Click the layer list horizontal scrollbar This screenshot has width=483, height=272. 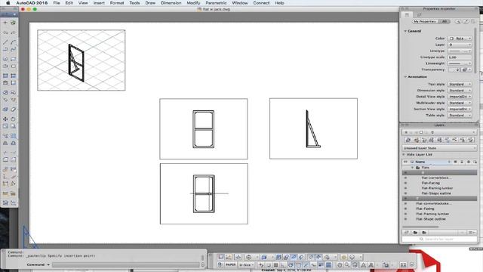click(420, 227)
